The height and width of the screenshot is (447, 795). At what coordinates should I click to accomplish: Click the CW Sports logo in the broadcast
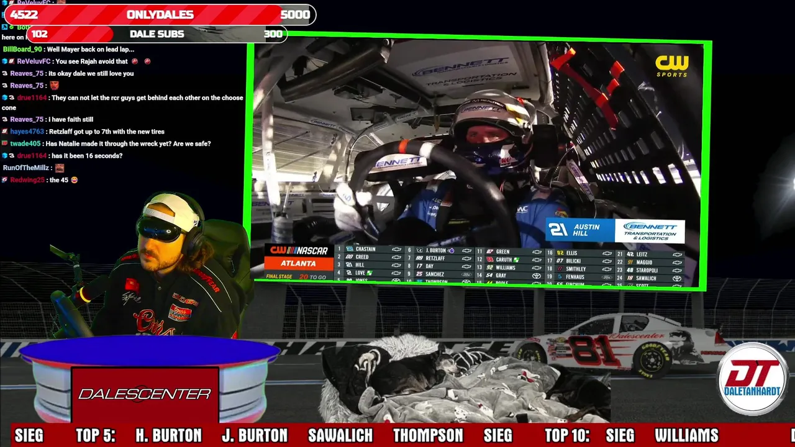point(672,66)
